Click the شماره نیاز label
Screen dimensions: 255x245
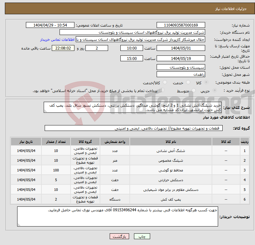(240, 25)
